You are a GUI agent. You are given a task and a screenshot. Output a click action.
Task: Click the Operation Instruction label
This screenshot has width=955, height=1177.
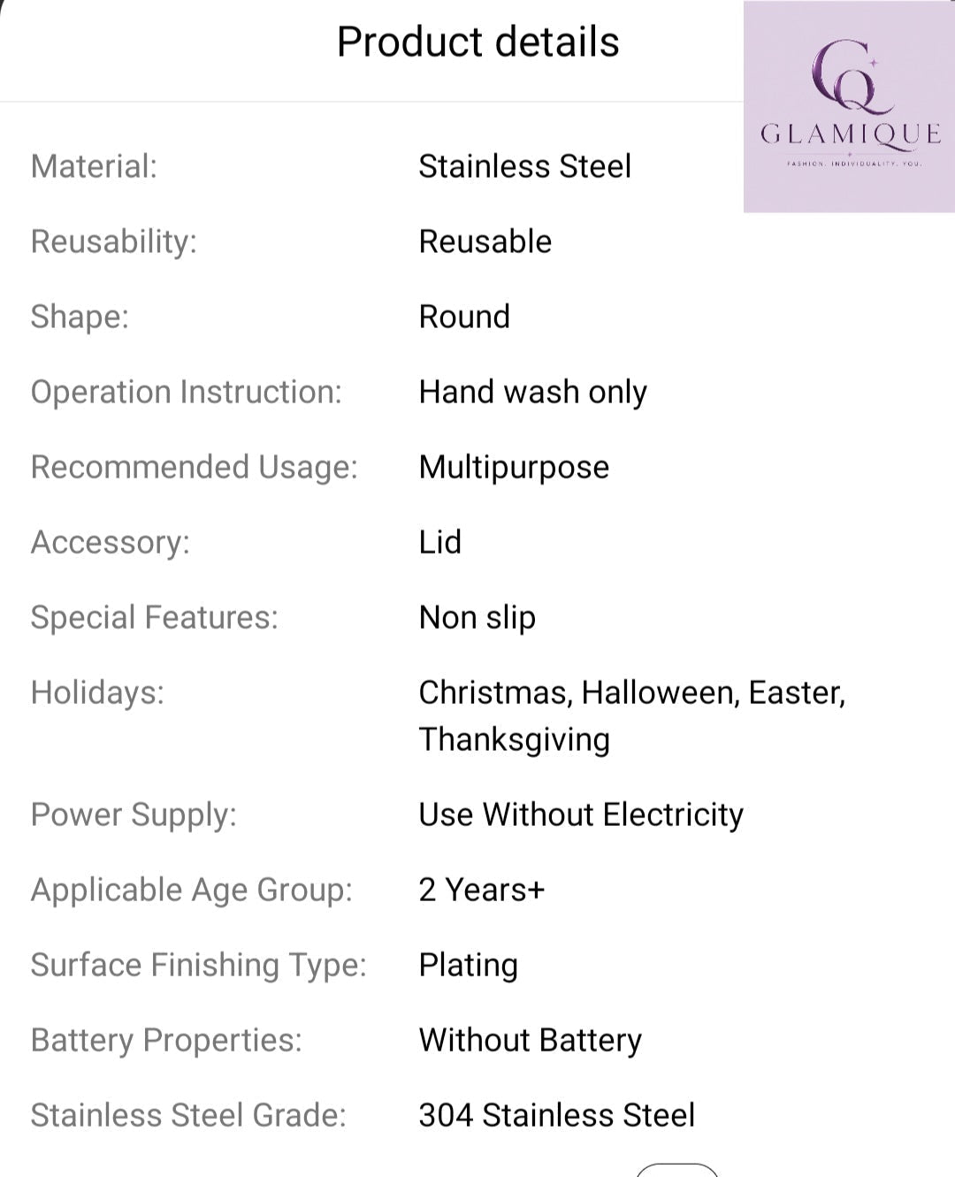[186, 392]
